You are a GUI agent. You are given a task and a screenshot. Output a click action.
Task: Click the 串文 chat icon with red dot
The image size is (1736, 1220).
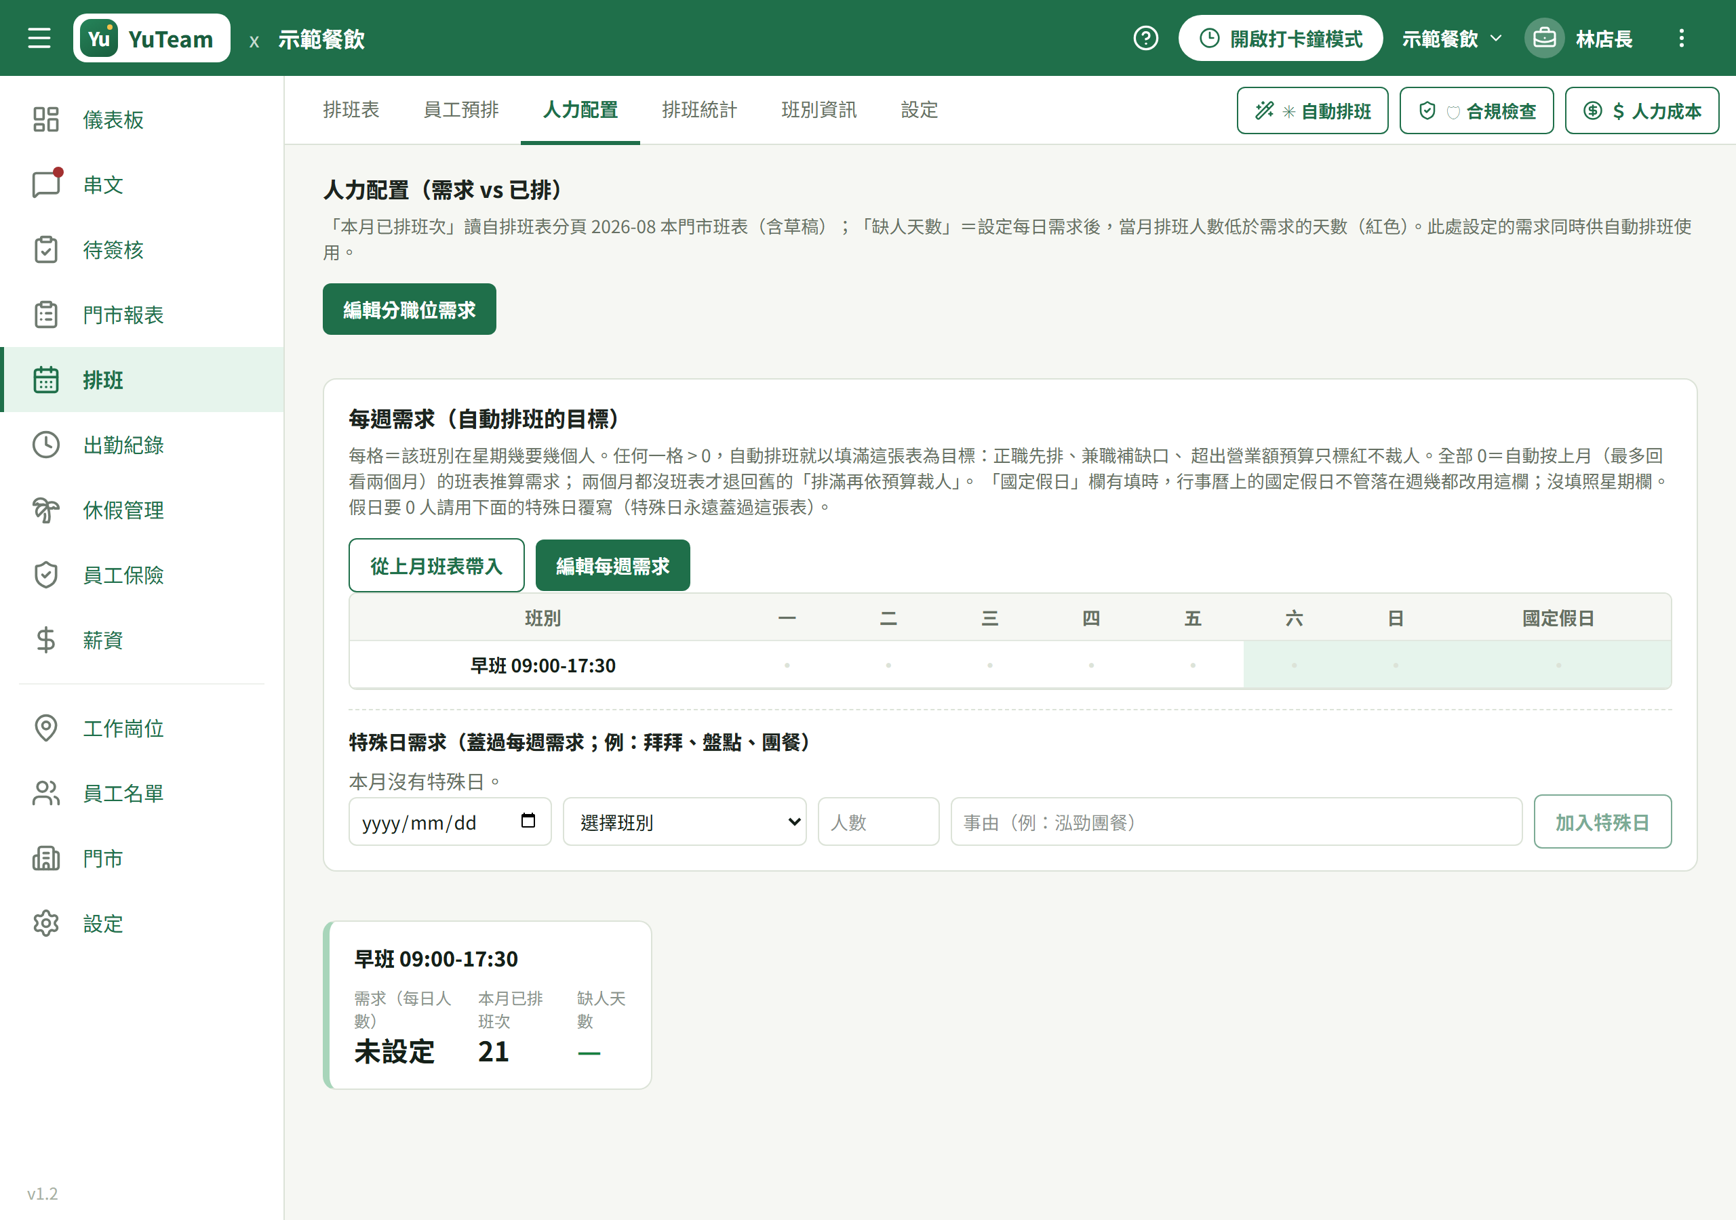click(x=46, y=184)
